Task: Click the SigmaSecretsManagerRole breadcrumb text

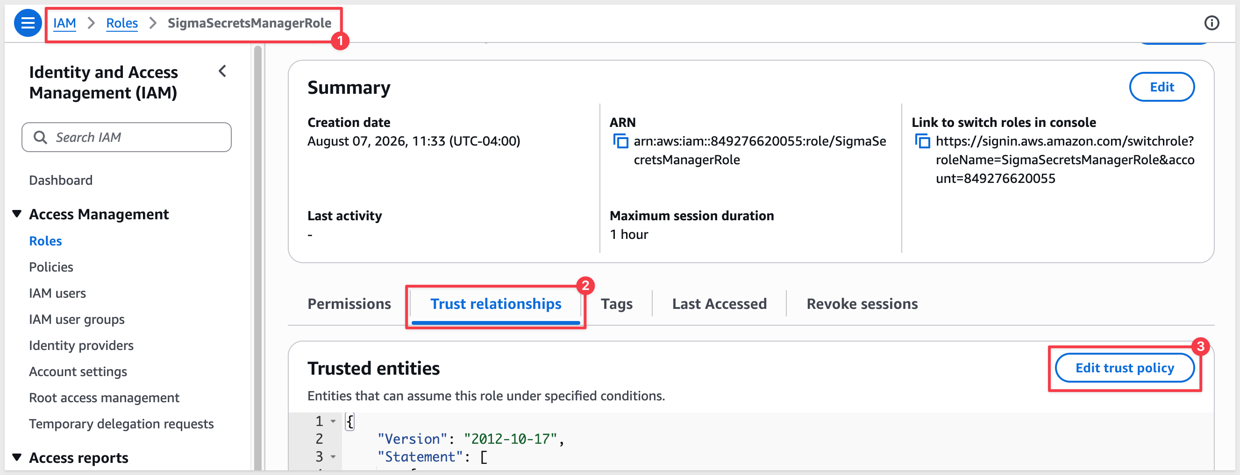Action: (x=249, y=23)
